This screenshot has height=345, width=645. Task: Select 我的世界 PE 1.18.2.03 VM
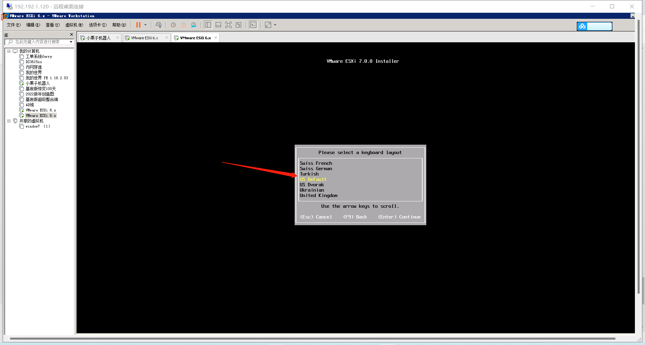pyautogui.click(x=47, y=78)
